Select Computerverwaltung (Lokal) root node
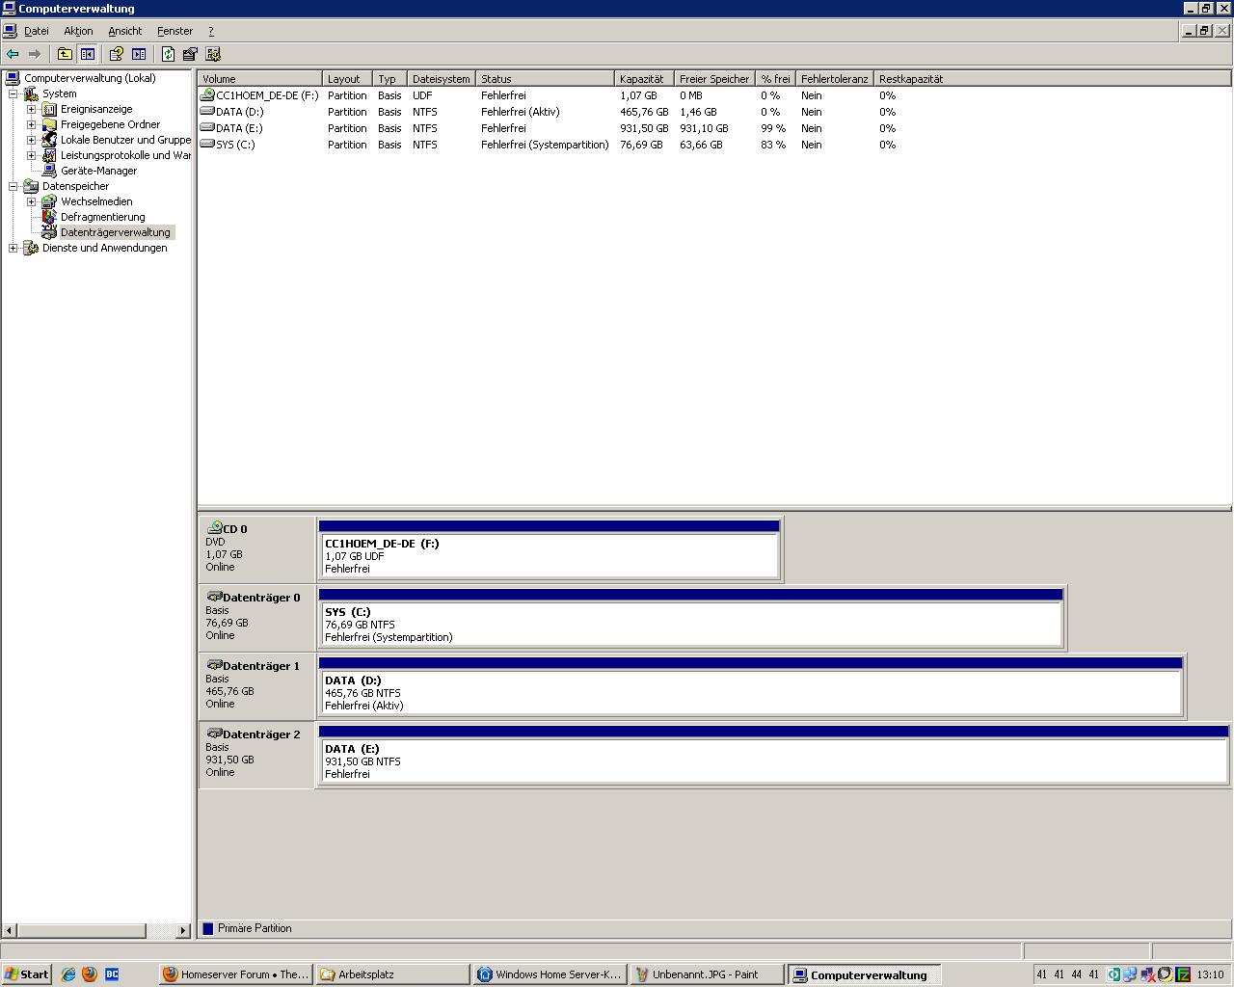The image size is (1234, 987). coord(90,78)
